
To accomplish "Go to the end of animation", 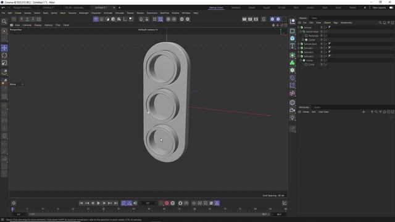I will tap(115, 203).
